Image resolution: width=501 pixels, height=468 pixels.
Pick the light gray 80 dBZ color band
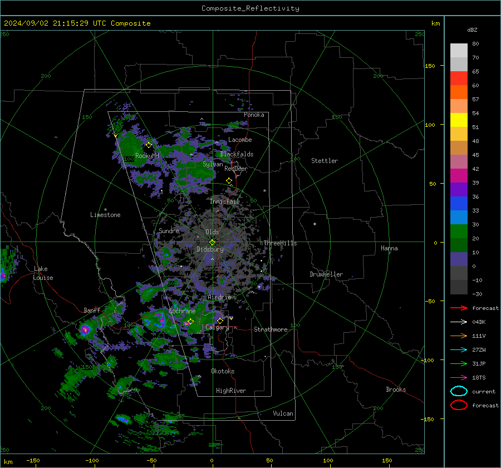[x=459, y=50]
